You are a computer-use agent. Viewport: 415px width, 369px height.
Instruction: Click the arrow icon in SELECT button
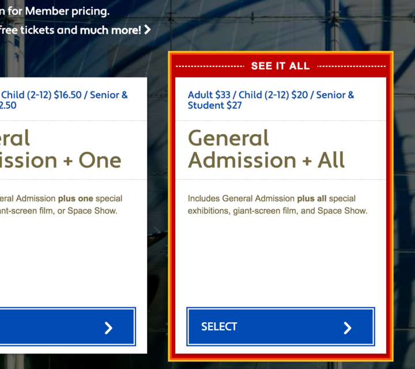[348, 328]
